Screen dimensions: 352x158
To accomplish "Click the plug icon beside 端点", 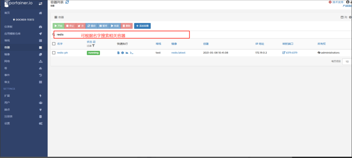I will click(40, 110).
